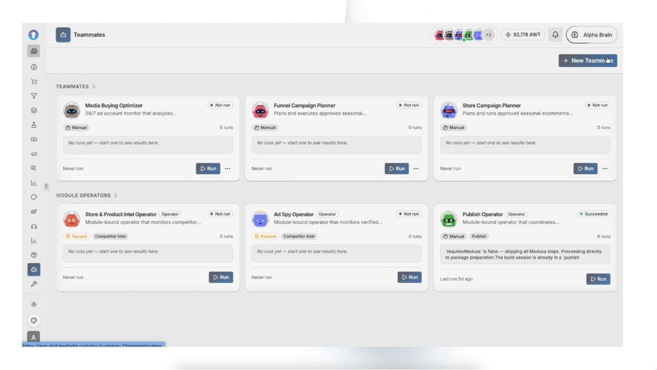The height and width of the screenshot is (370, 657).
Task: Run the Publish Operator
Action: click(598, 279)
